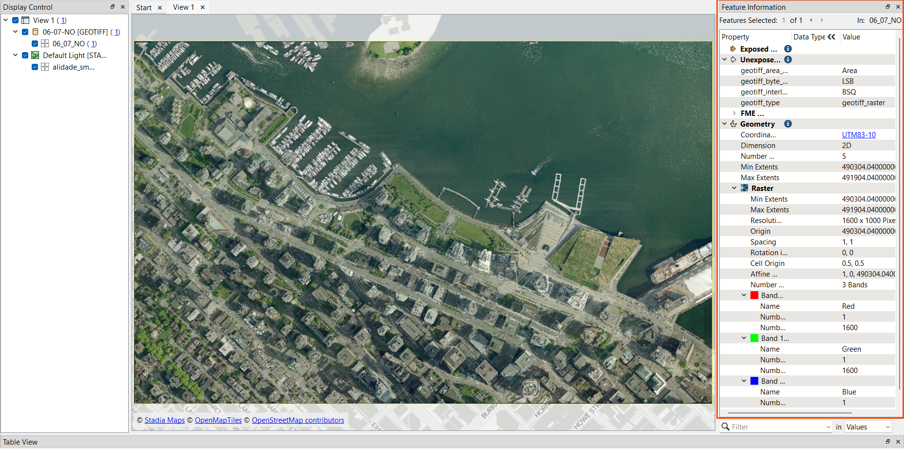The width and height of the screenshot is (904, 449).
Task: Toggle the alidade_sm layer checkbox
Action: pos(35,67)
